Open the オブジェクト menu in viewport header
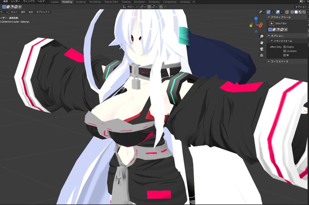The image size is (309, 205). click(x=43, y=12)
